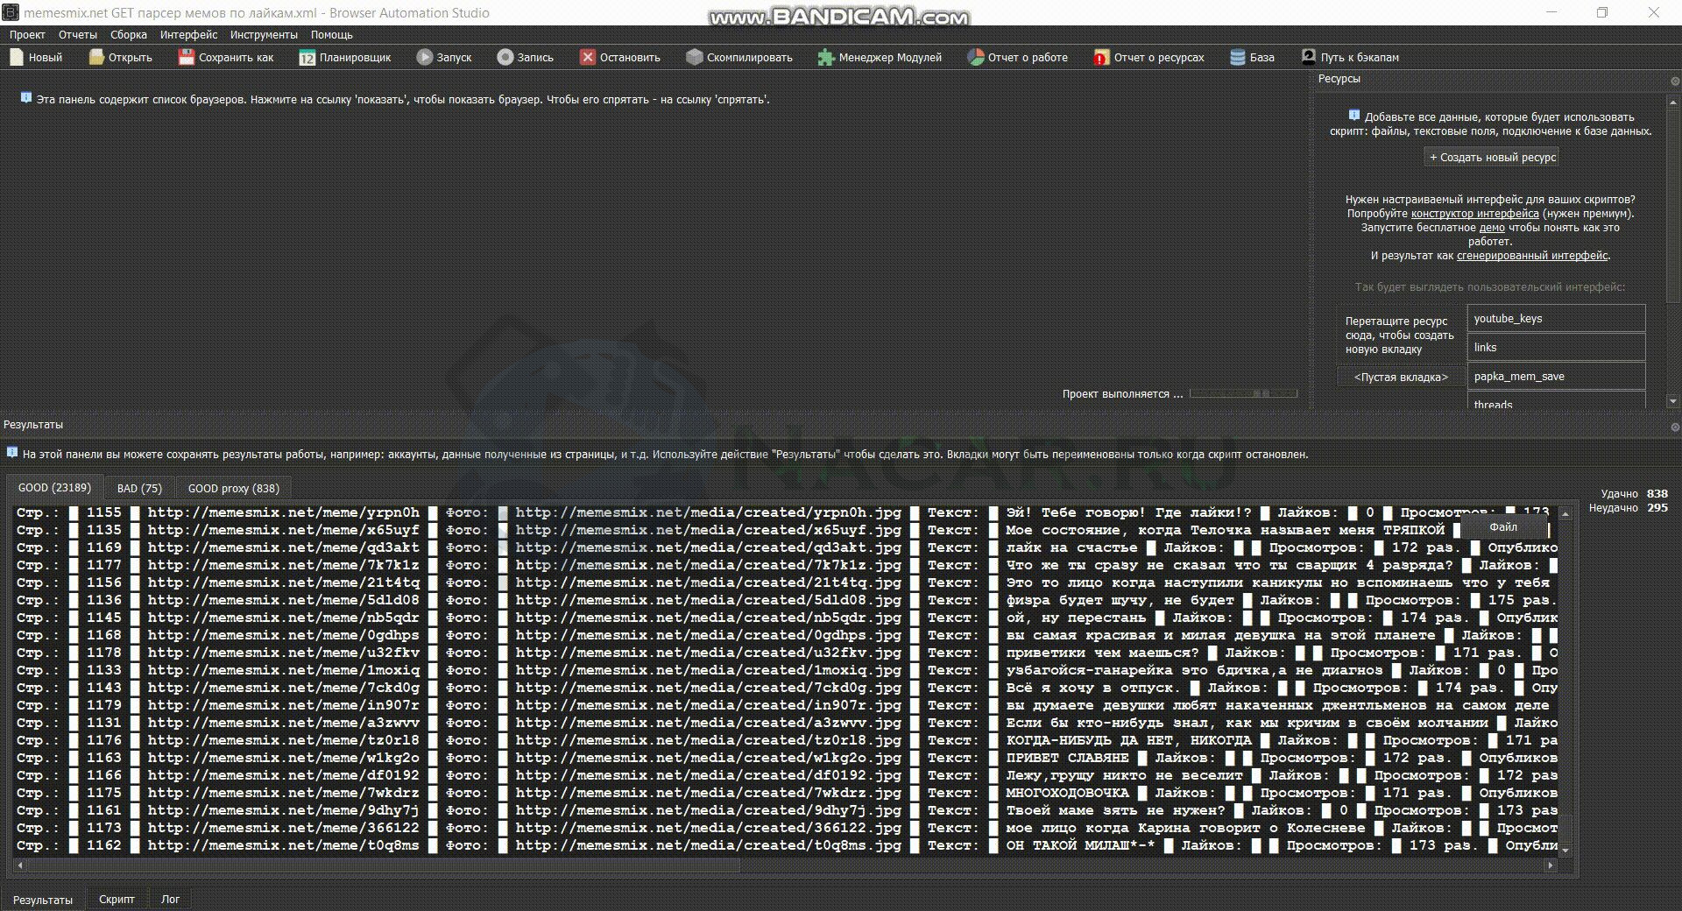Select the Лог tab
The height and width of the screenshot is (911, 1682).
[170, 900]
